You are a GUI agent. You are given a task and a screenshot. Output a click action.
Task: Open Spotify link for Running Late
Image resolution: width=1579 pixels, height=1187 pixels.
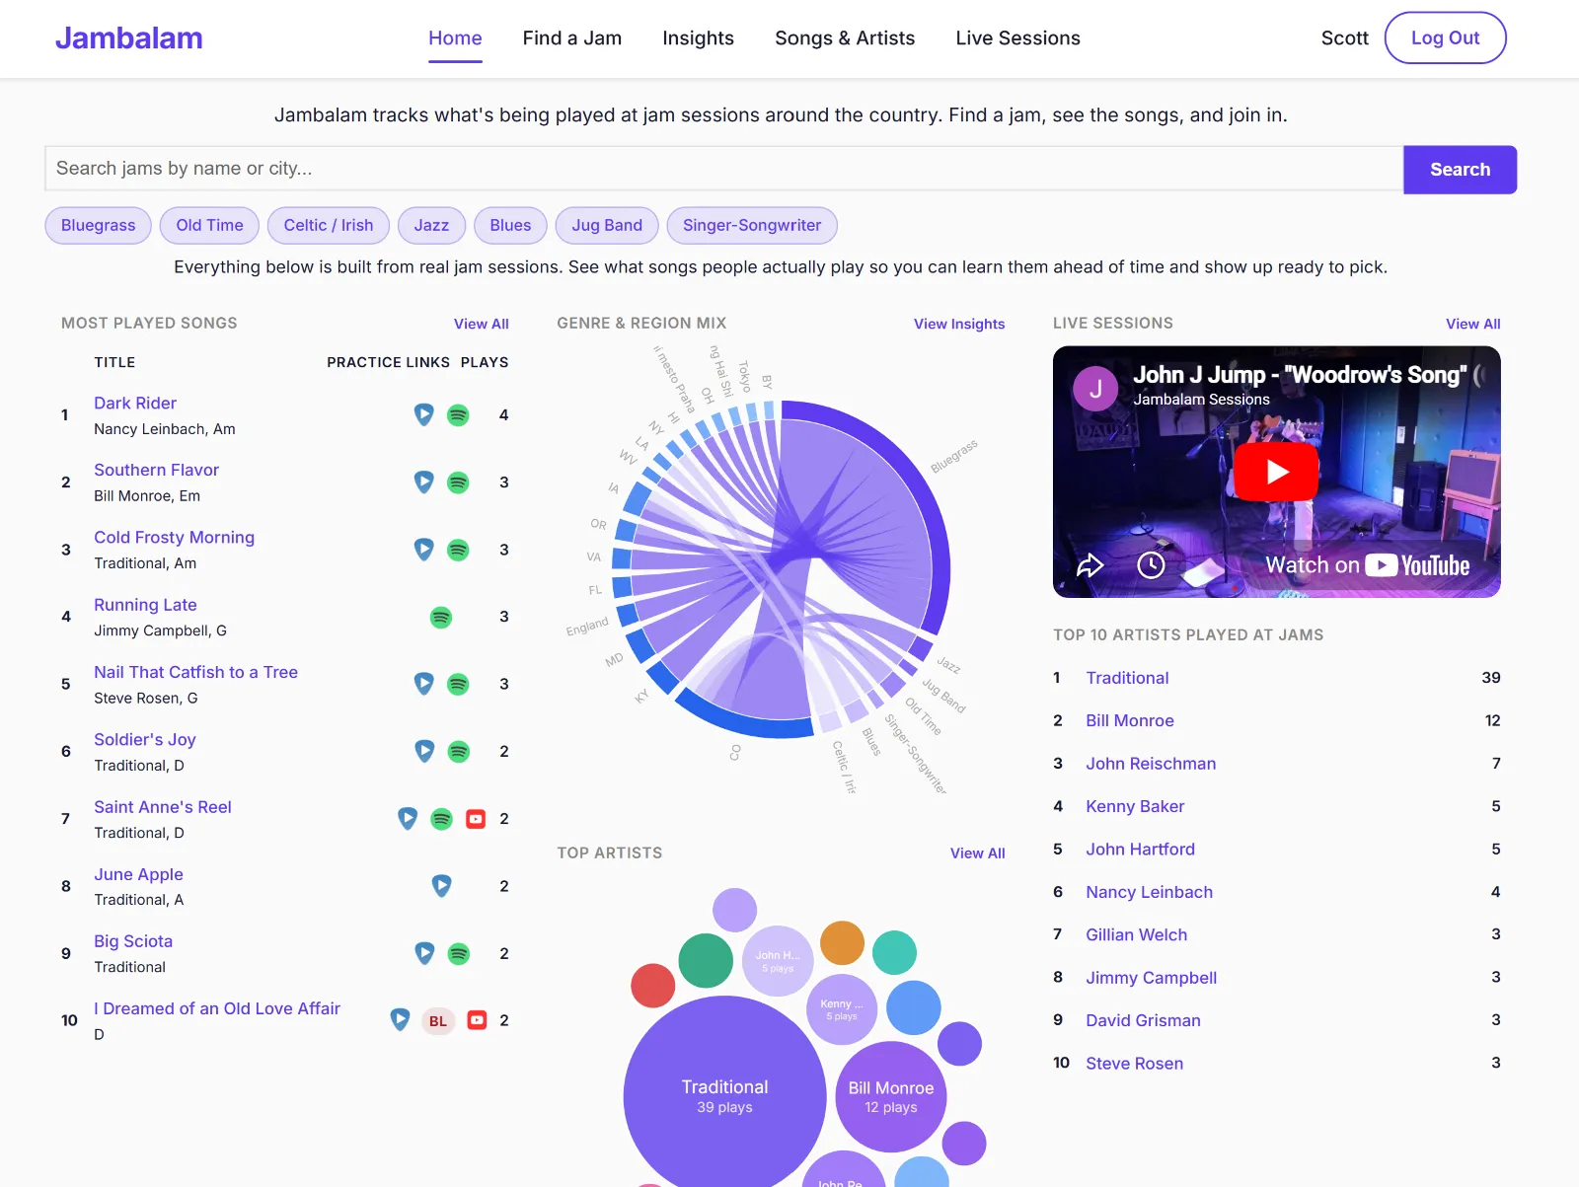coord(441,617)
